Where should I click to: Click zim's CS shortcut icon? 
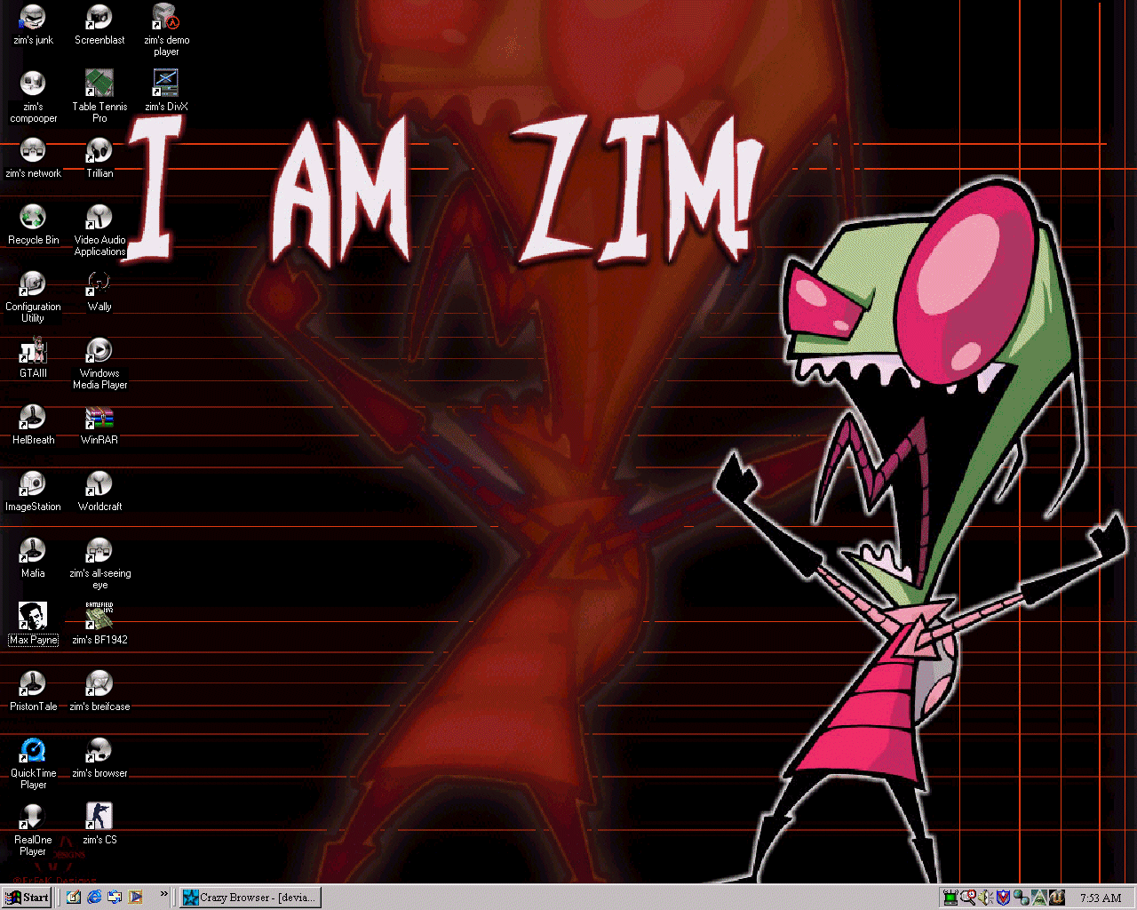pyautogui.click(x=99, y=825)
